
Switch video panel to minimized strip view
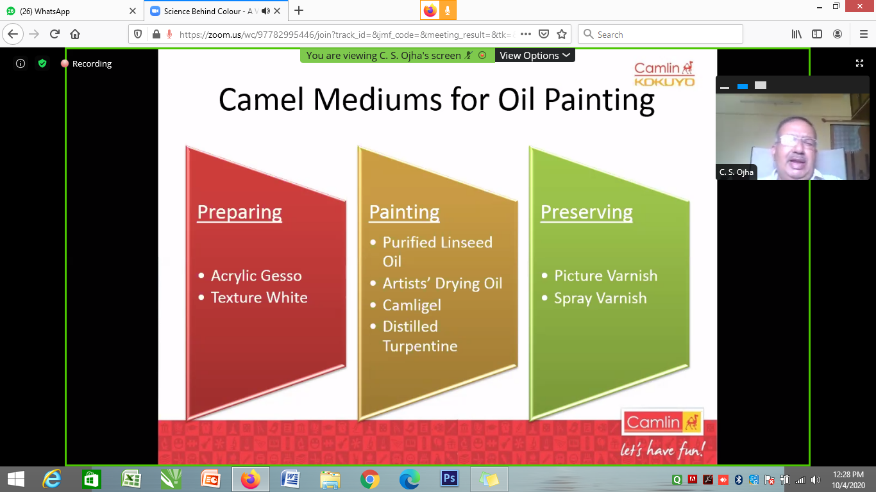click(x=725, y=86)
